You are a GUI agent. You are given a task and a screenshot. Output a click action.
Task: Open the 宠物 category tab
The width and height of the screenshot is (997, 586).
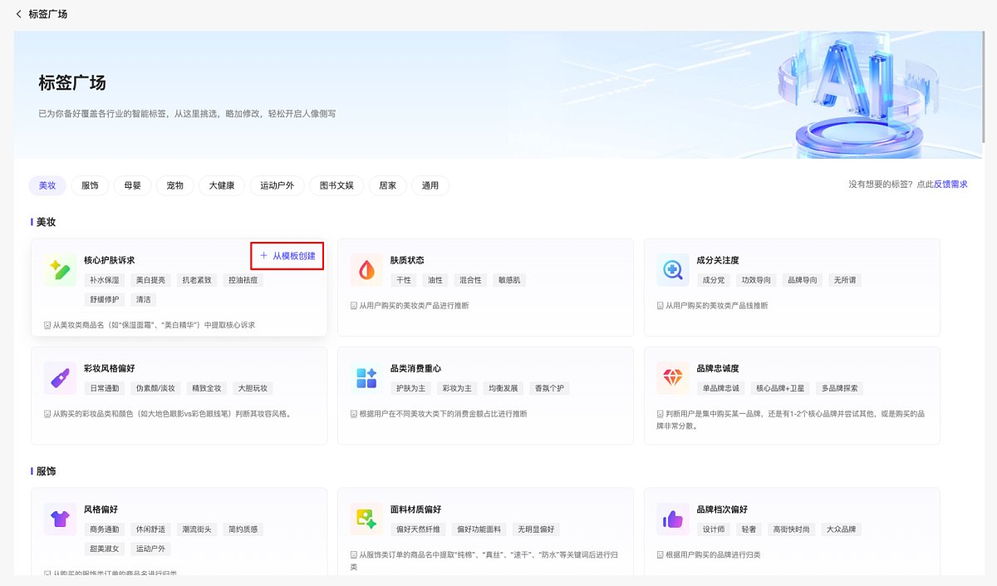click(x=174, y=185)
